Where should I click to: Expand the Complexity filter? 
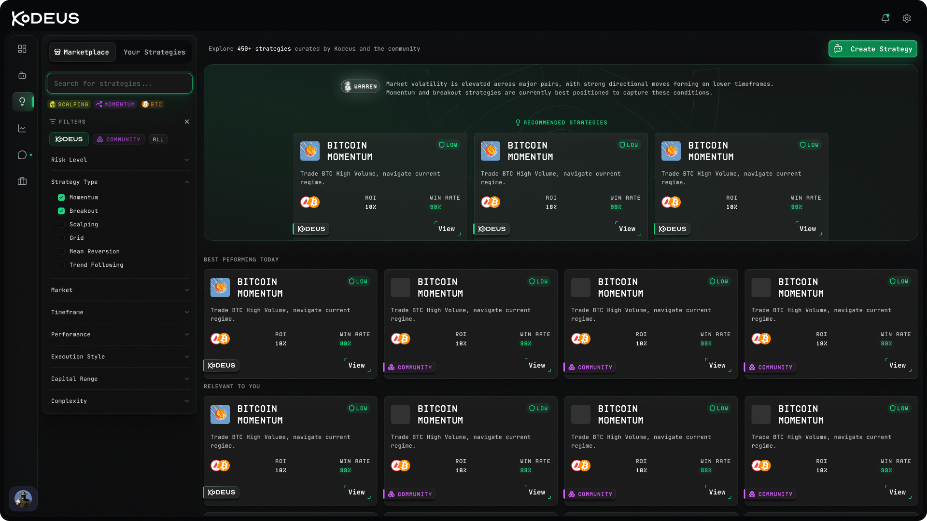[120, 401]
